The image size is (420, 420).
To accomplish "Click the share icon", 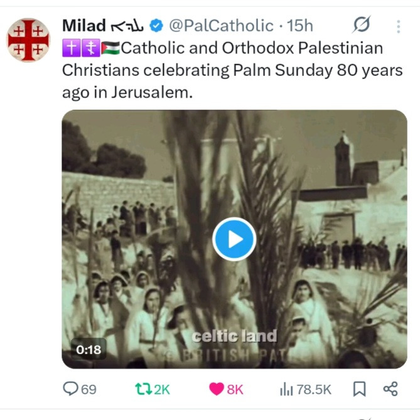I will [390, 389].
